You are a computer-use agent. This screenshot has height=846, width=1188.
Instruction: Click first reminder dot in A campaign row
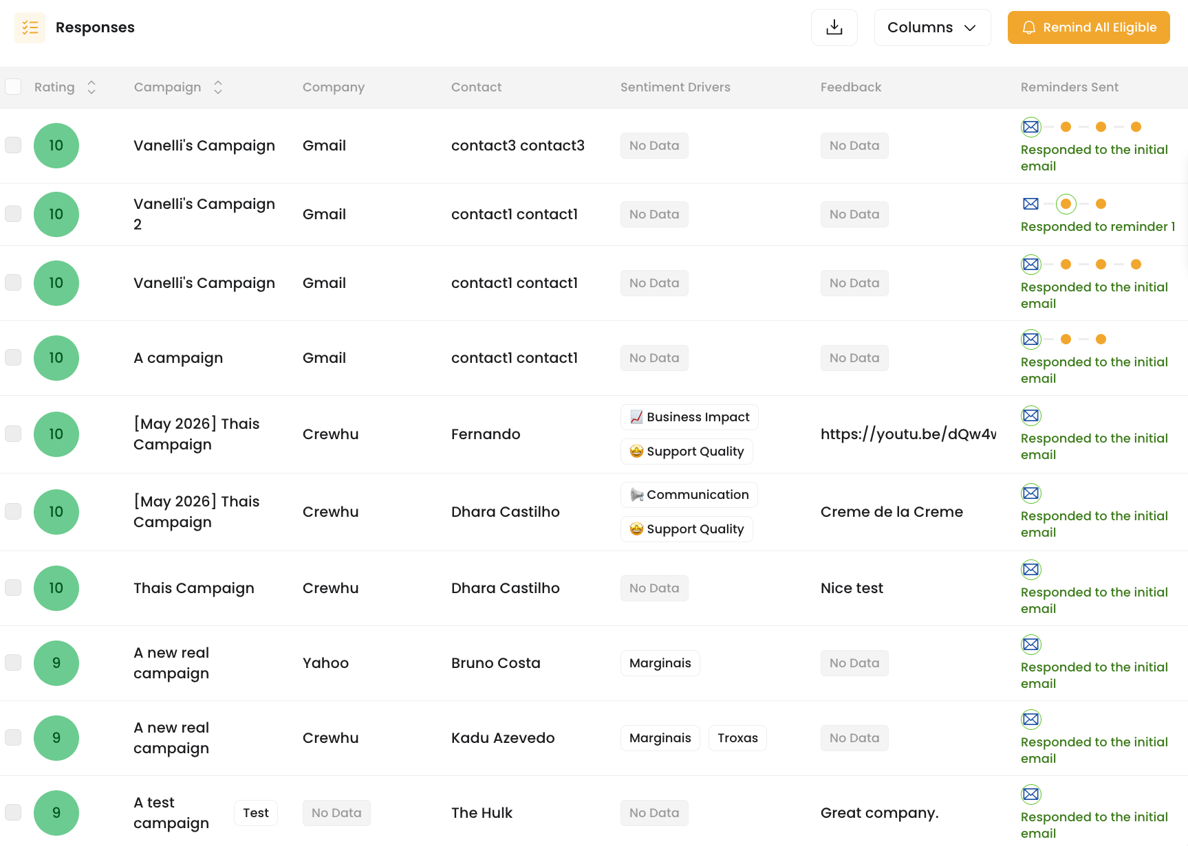tap(1066, 339)
